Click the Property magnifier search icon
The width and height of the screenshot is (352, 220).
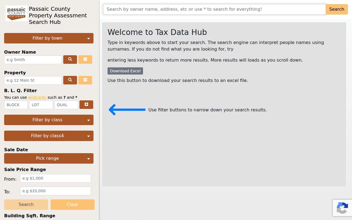click(70, 80)
